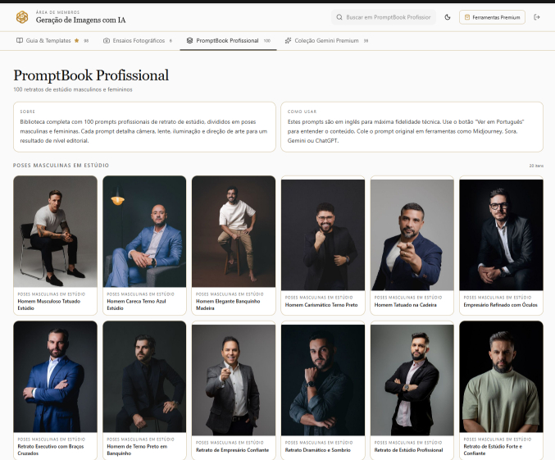
Task: Open Retrato de Empresário Confiante image
Action: [234, 380]
